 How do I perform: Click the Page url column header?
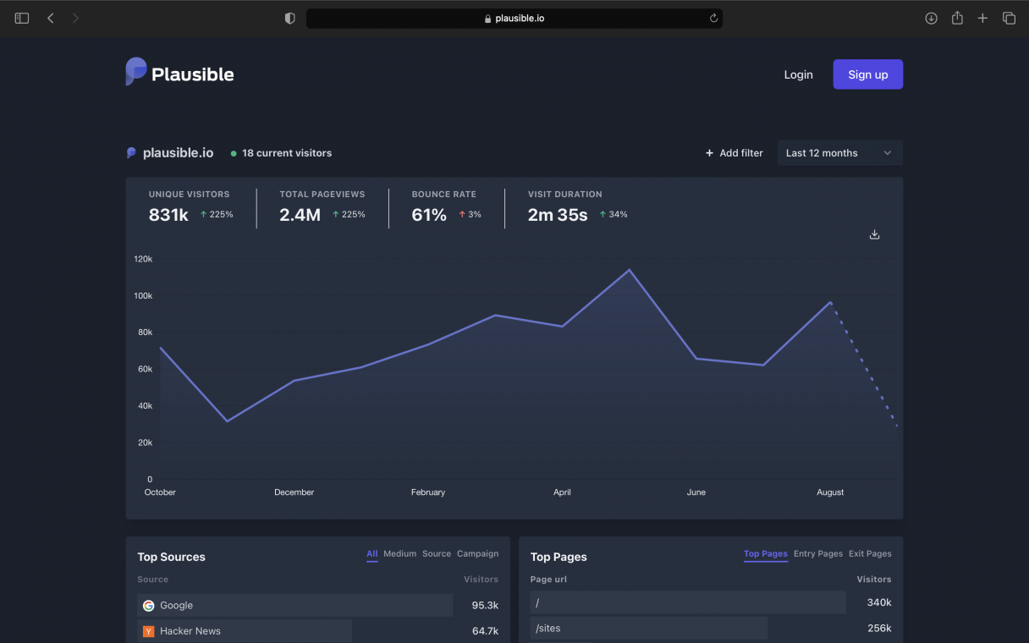548,580
